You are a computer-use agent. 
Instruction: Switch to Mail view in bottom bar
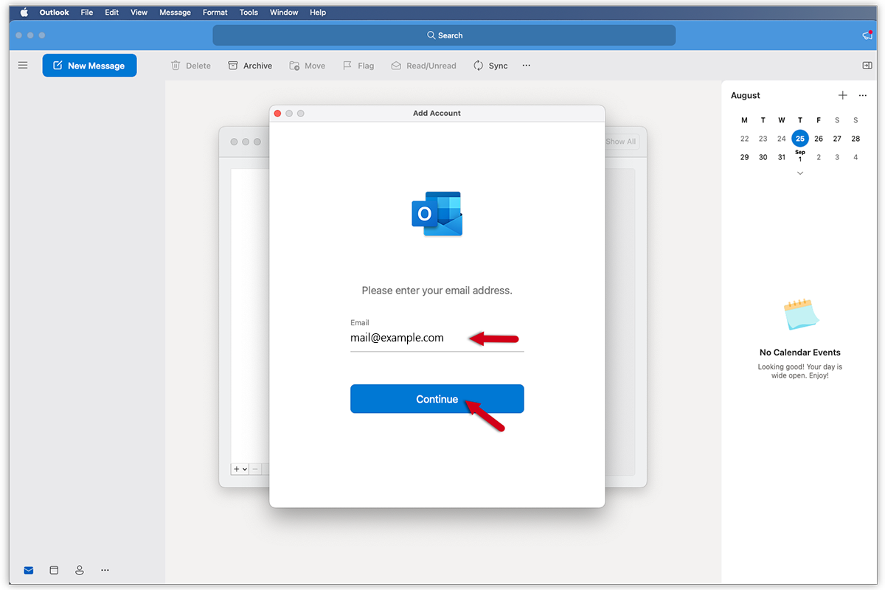(29, 570)
